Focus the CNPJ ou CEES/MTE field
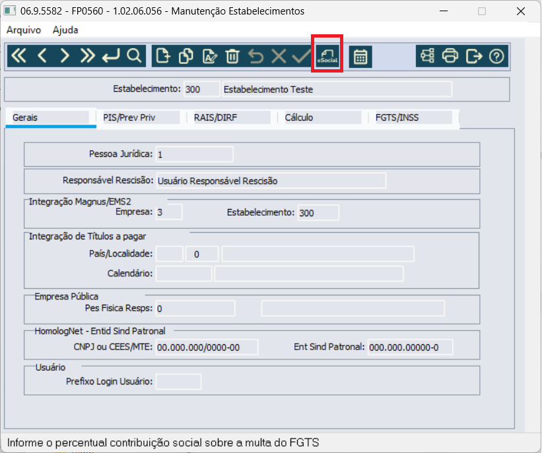542x453 pixels. coord(207,347)
